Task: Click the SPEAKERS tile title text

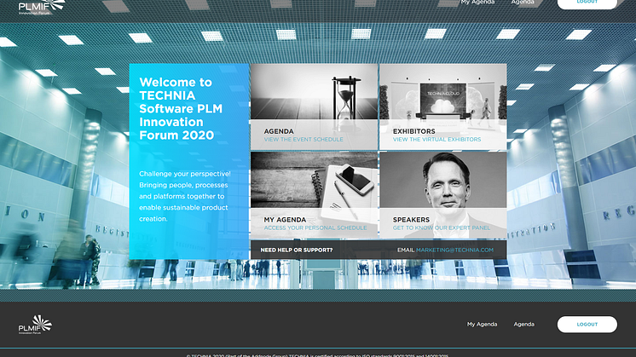Action: tap(411, 220)
